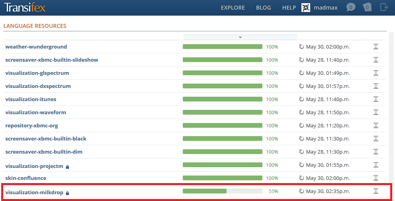Click the May 30, 02:35p.m. timestamp
395x201 pixels.
(328, 191)
